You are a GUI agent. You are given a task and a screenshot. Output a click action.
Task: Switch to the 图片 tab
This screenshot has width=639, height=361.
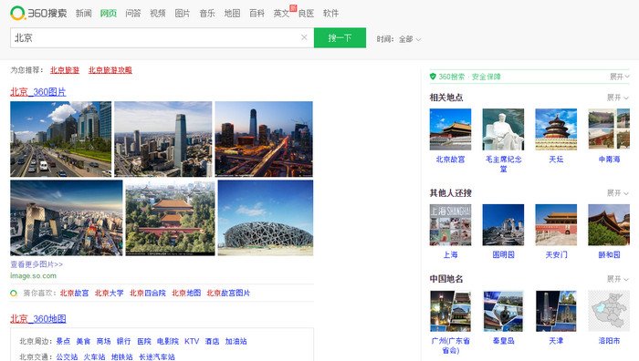tap(183, 14)
